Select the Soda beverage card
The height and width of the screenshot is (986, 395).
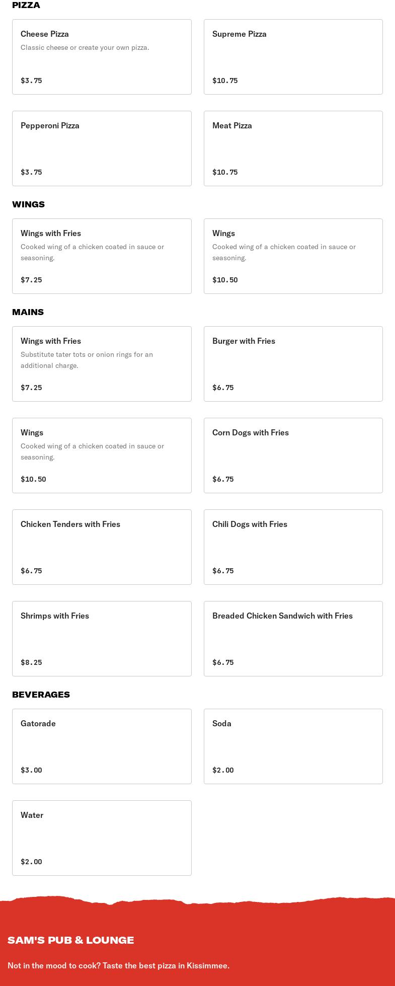[x=293, y=746]
